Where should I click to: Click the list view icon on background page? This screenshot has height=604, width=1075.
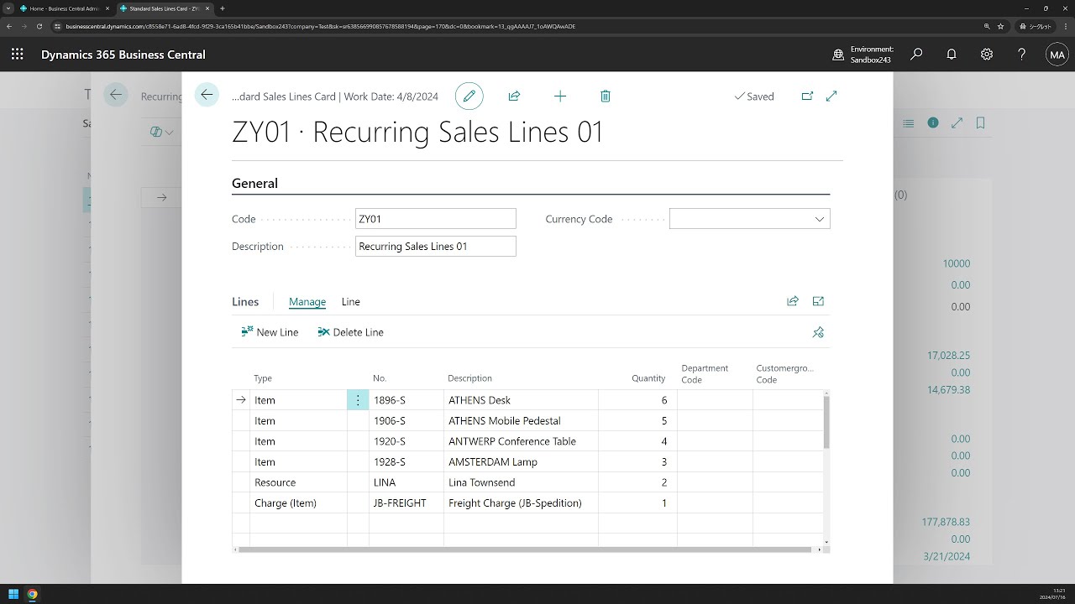[908, 123]
